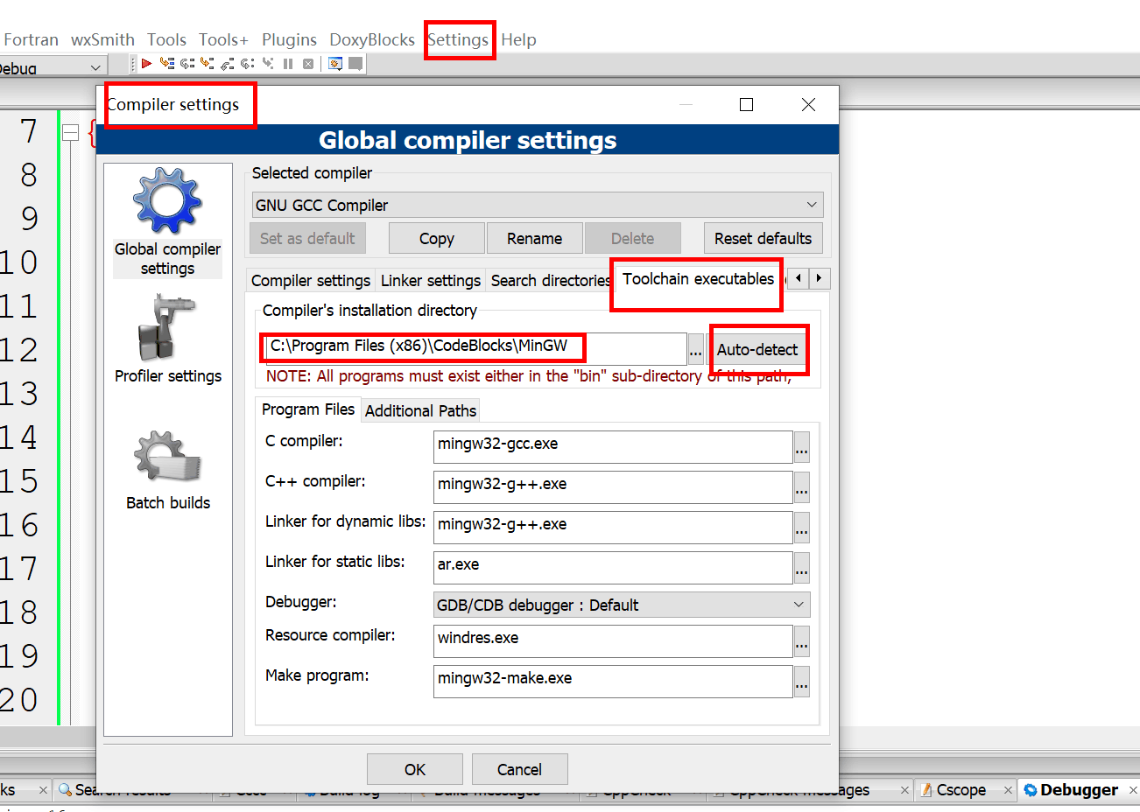
Task: Open the Settings menu
Action: [x=458, y=39]
